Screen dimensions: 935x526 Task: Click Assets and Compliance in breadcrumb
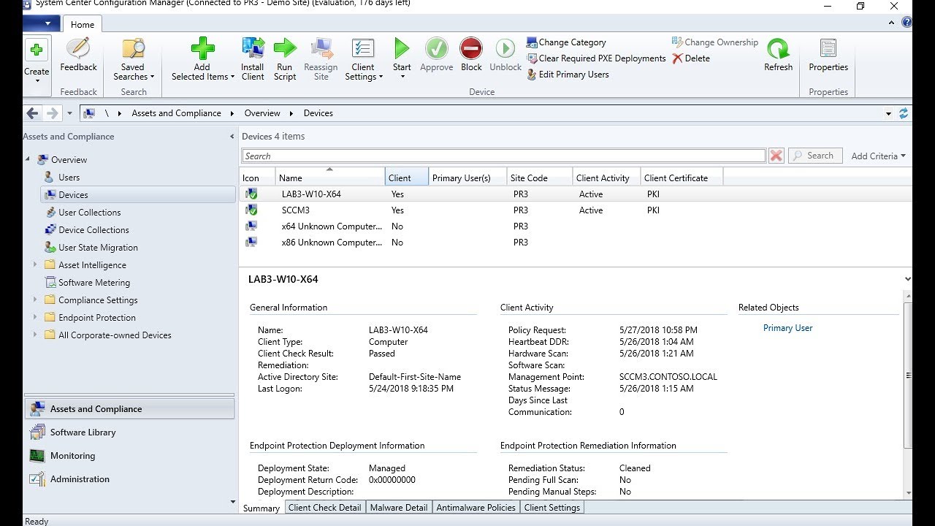176,113
